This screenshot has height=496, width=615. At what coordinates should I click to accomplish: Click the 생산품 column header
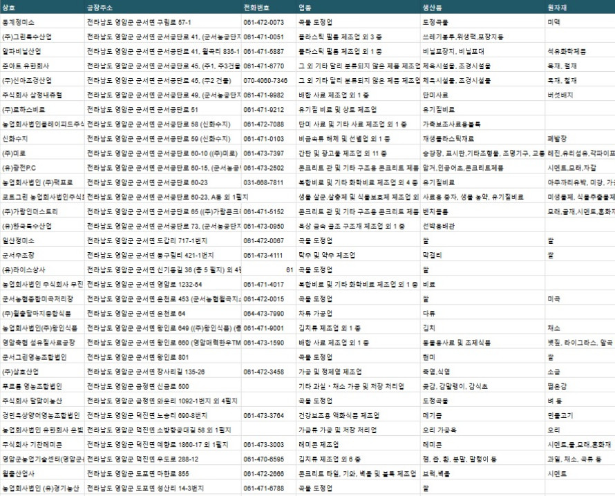point(483,8)
